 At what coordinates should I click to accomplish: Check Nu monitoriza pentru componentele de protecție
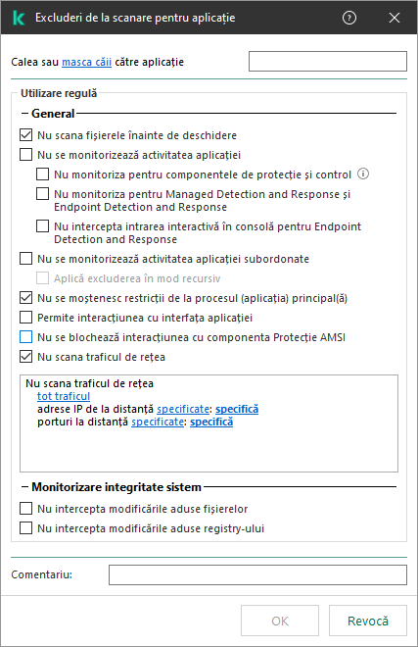(42, 174)
